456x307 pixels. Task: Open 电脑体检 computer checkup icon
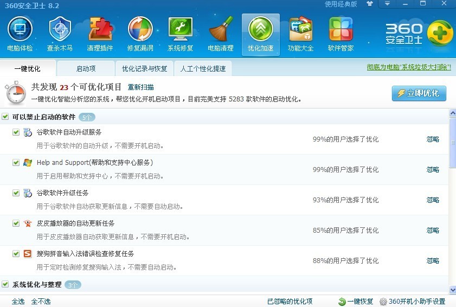tap(20, 34)
